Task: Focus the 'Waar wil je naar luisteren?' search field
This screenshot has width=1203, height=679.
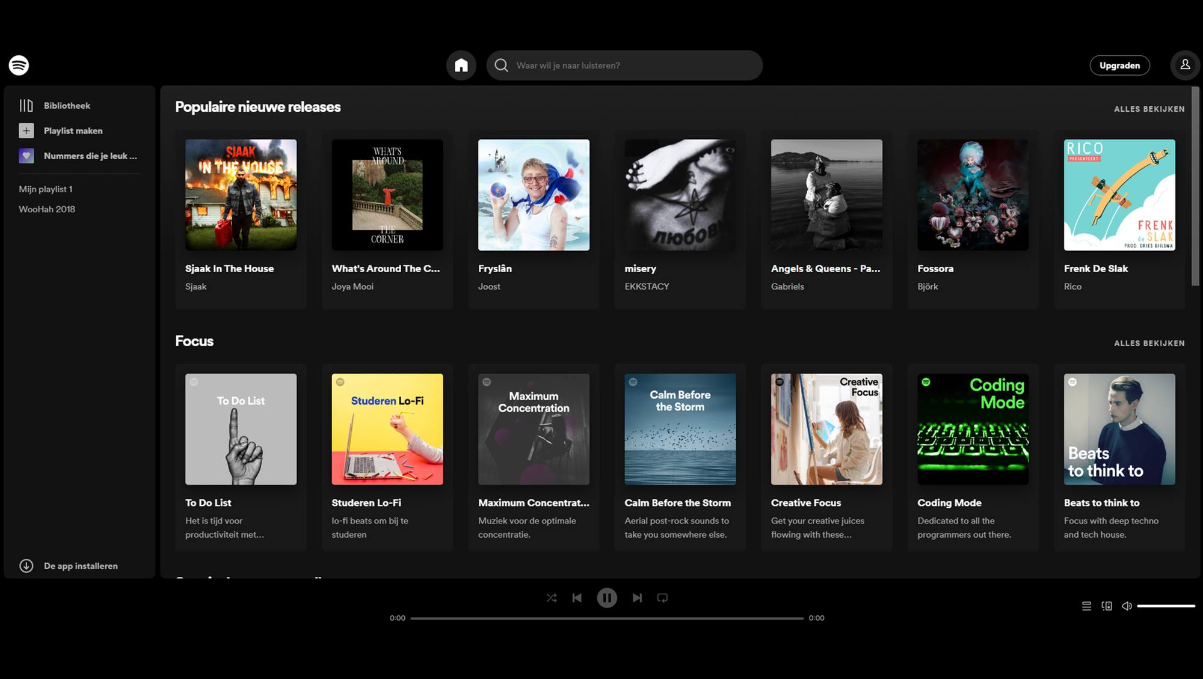Action: [x=624, y=65]
